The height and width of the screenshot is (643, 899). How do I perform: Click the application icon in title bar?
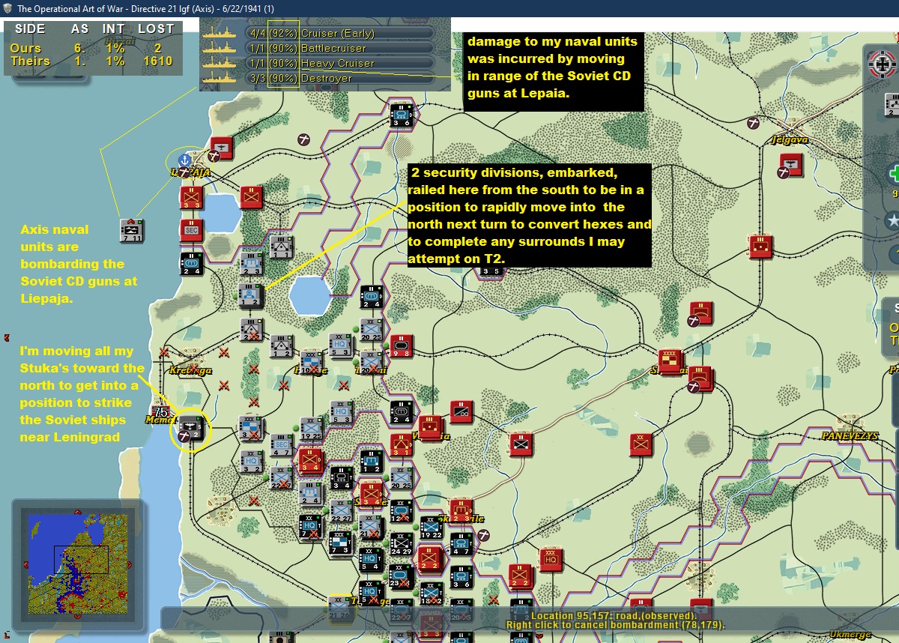pos(8,8)
